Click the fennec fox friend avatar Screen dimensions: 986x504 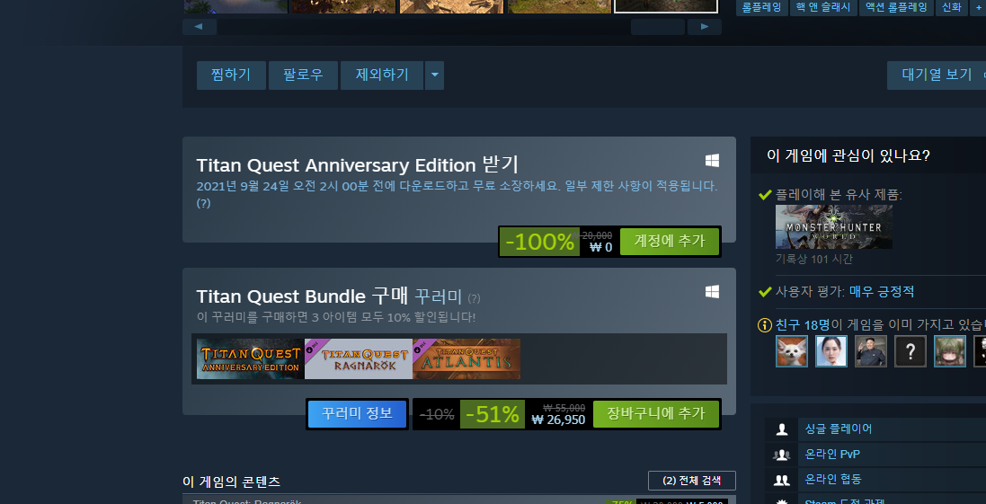click(x=792, y=350)
